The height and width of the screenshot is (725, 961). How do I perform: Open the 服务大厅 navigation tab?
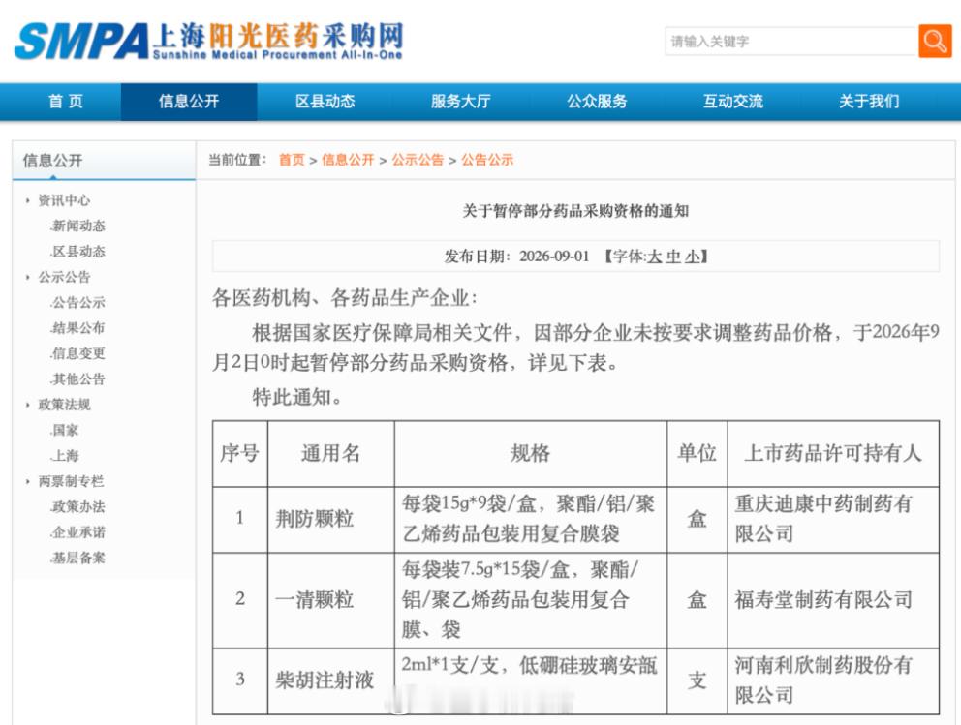(x=461, y=101)
